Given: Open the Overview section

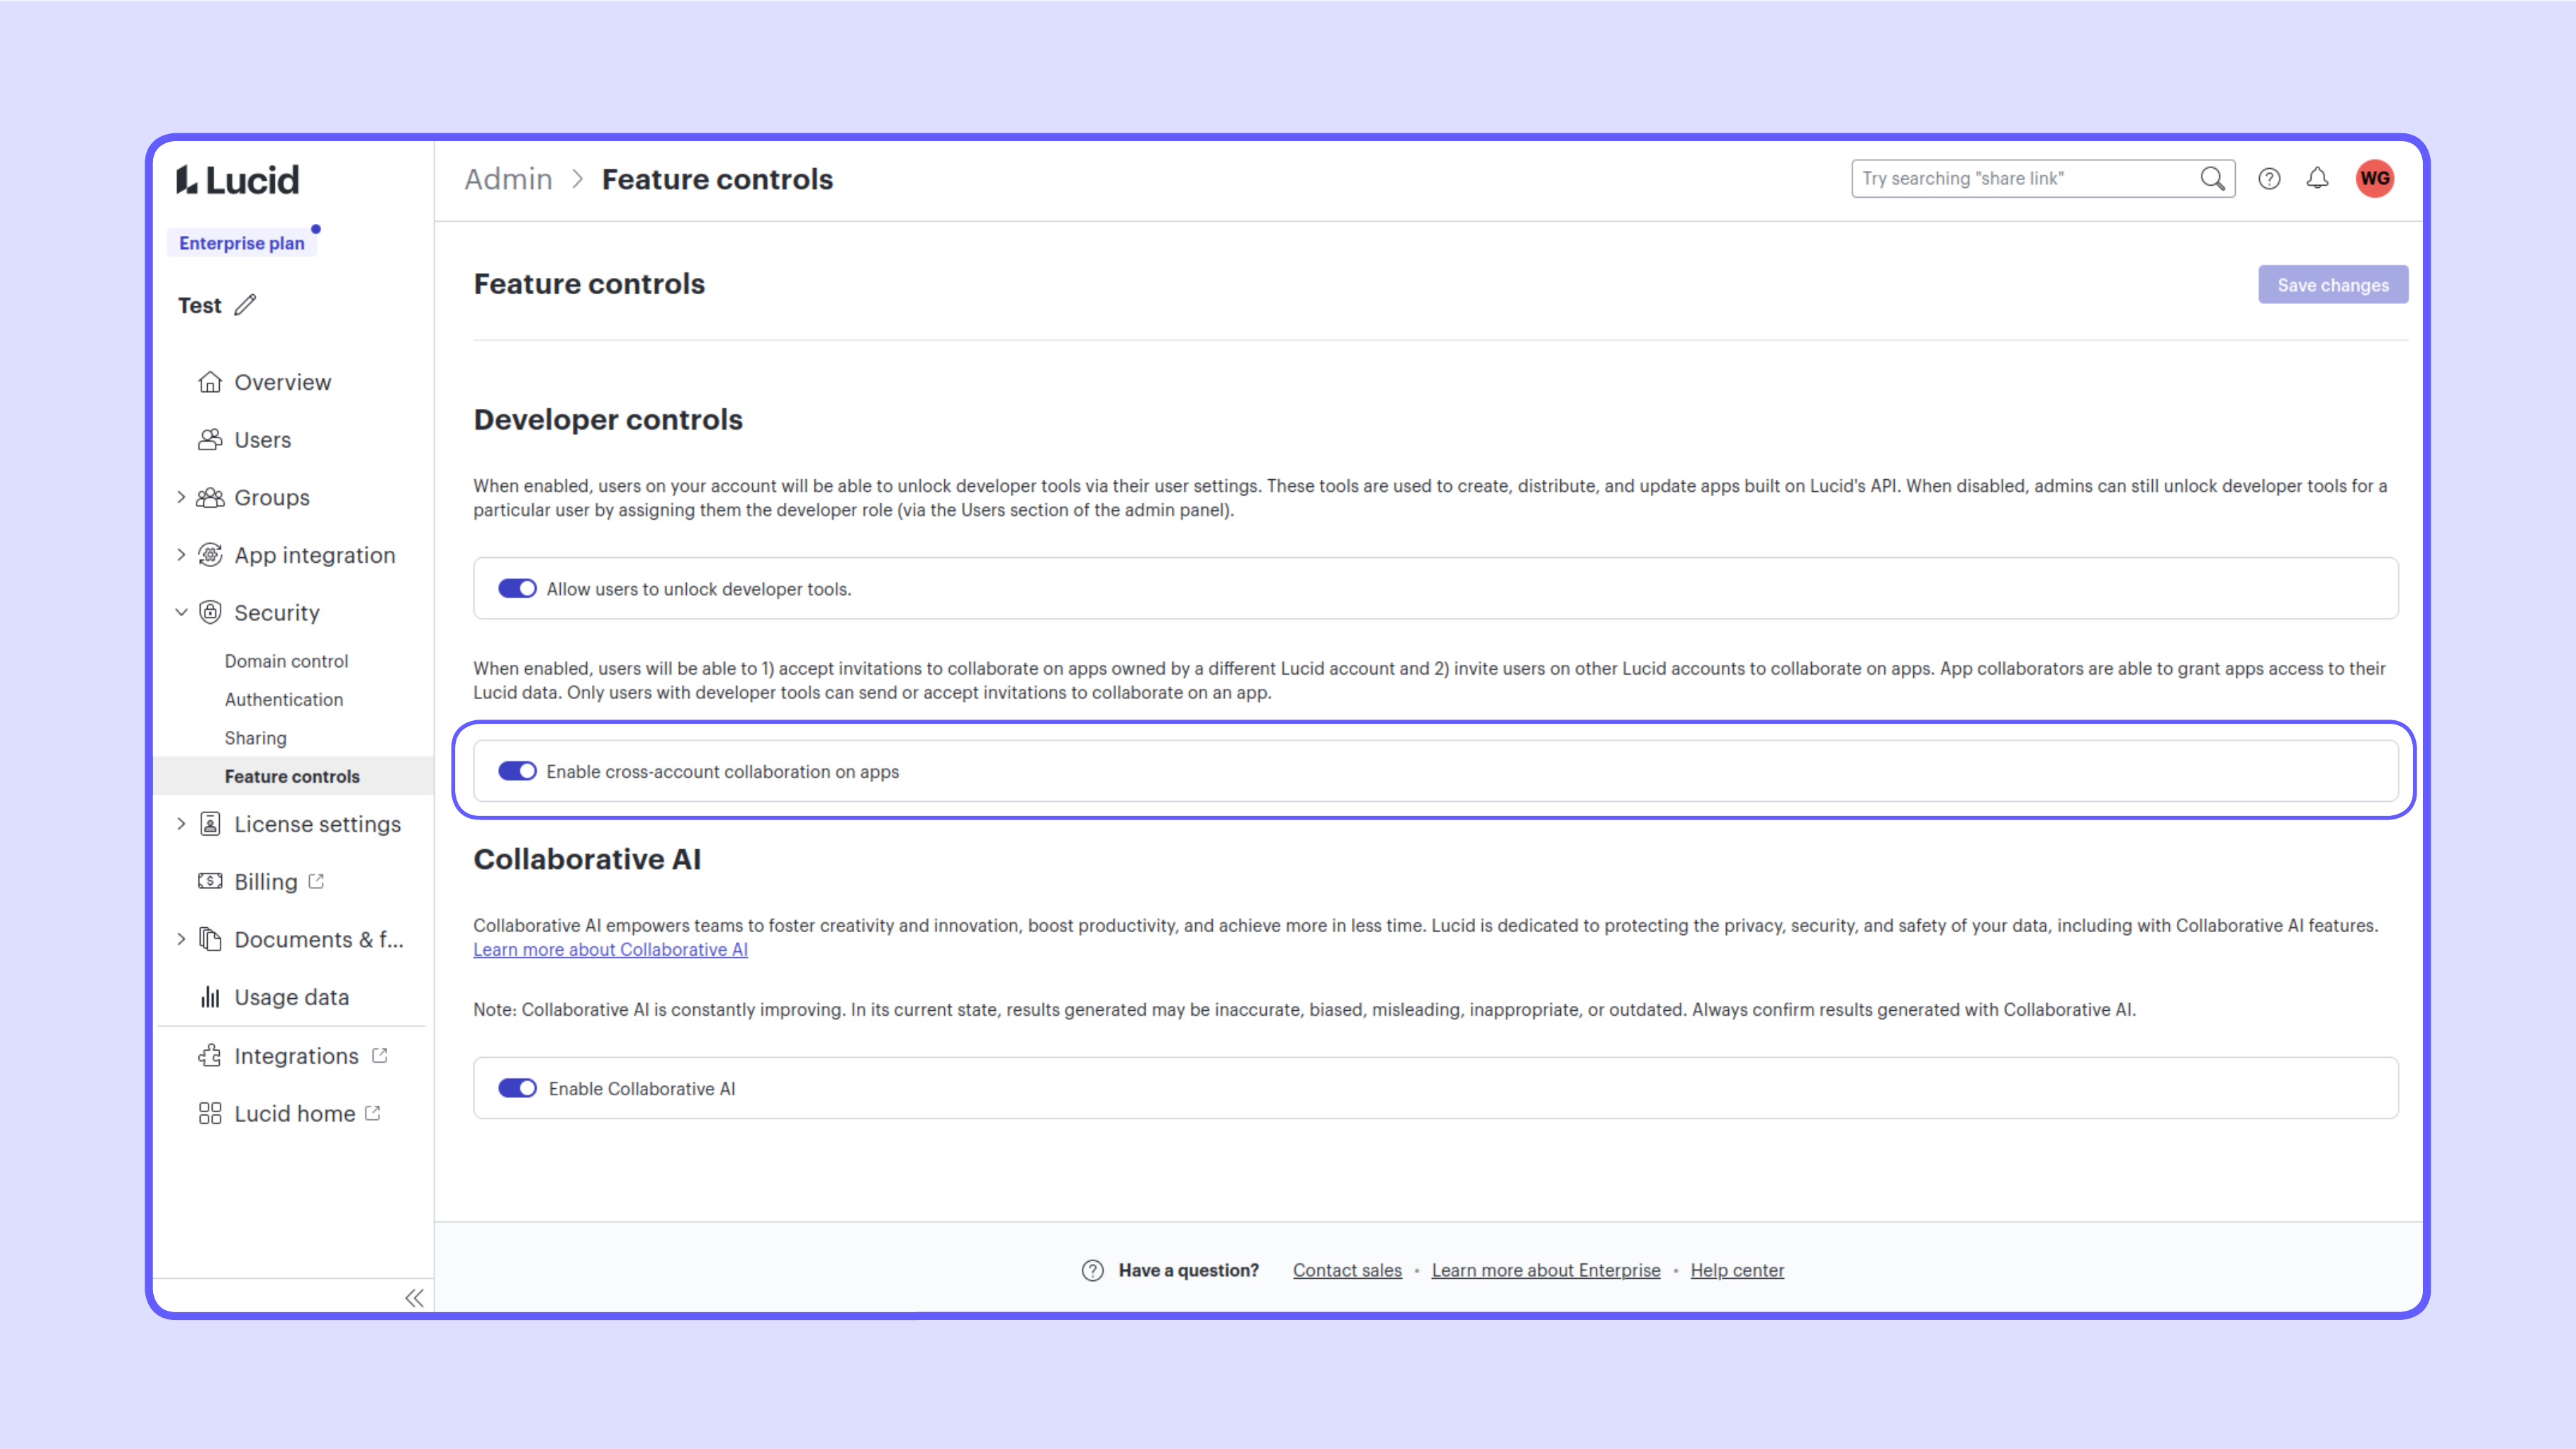Looking at the screenshot, I should click(x=281, y=381).
